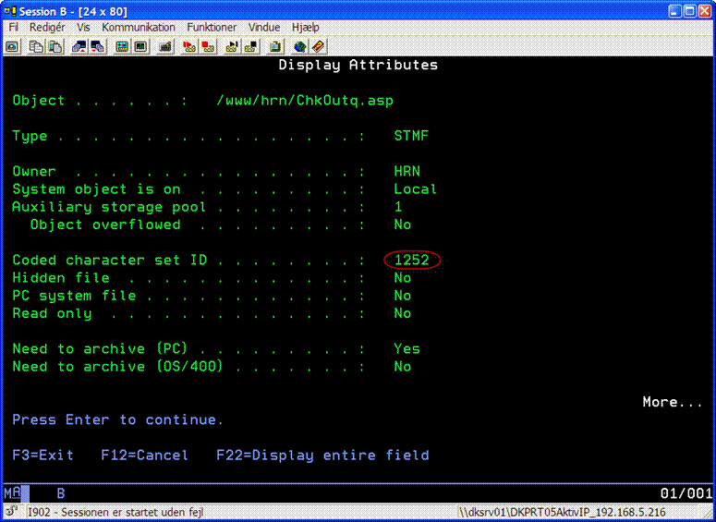This screenshot has width=716, height=522.
Task: Open the Funktioner menu
Action: click(212, 28)
